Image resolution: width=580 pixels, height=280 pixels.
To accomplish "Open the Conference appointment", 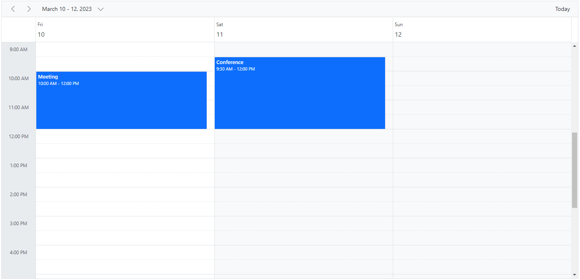I will click(300, 93).
